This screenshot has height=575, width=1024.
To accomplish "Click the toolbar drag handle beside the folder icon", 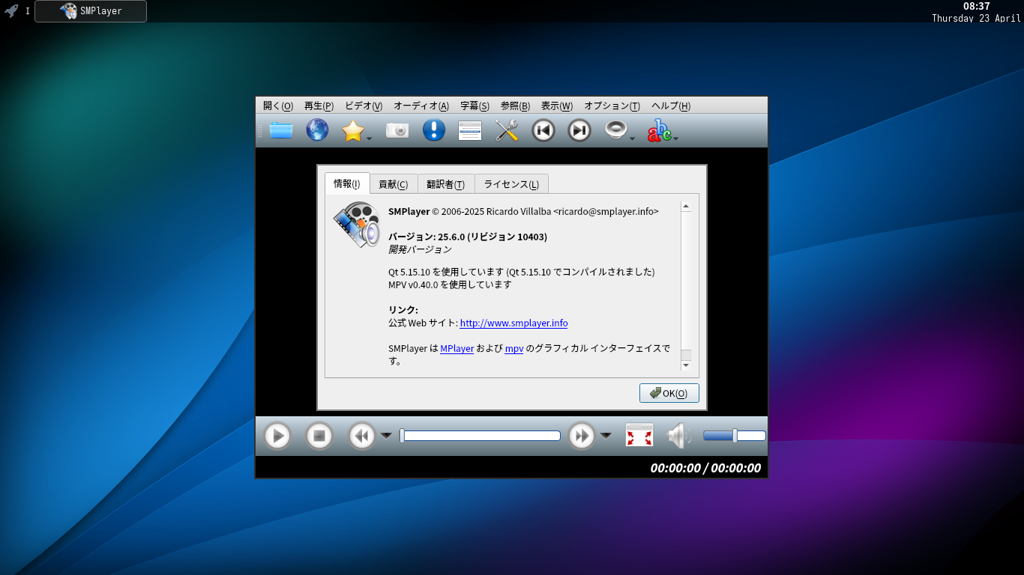I will [260, 130].
